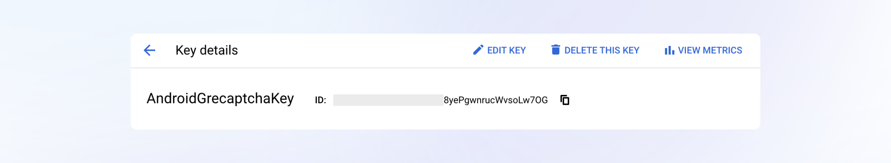Click the redacted gray part of the ID
Image resolution: width=891 pixels, height=163 pixels.
(388, 100)
